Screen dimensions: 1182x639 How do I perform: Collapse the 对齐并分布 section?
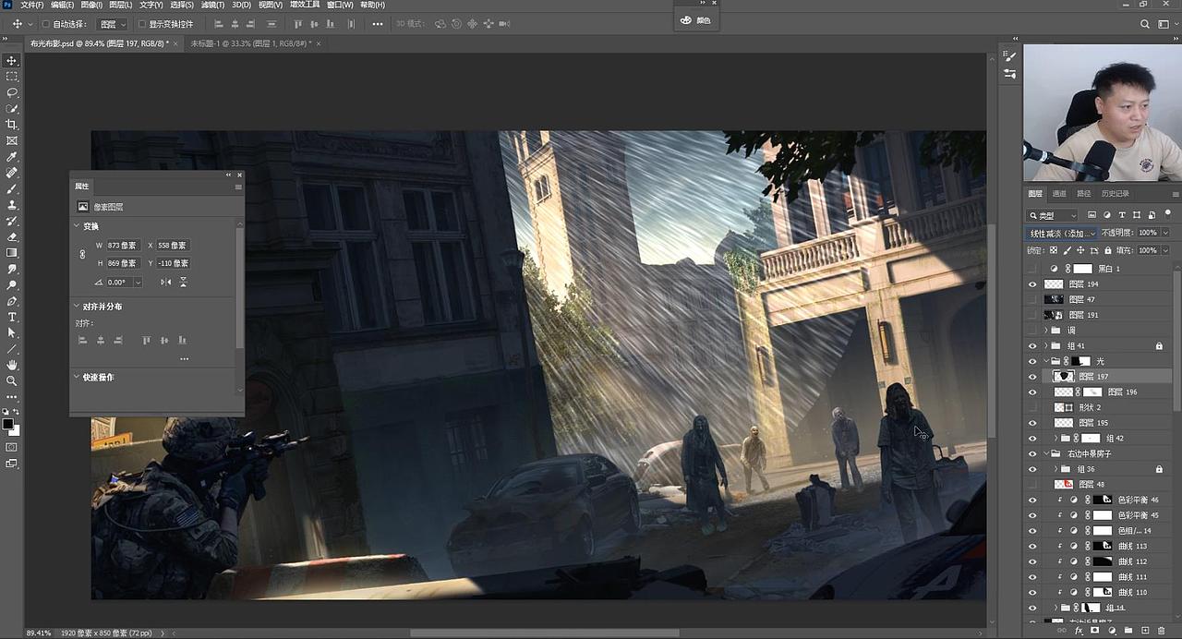(77, 306)
